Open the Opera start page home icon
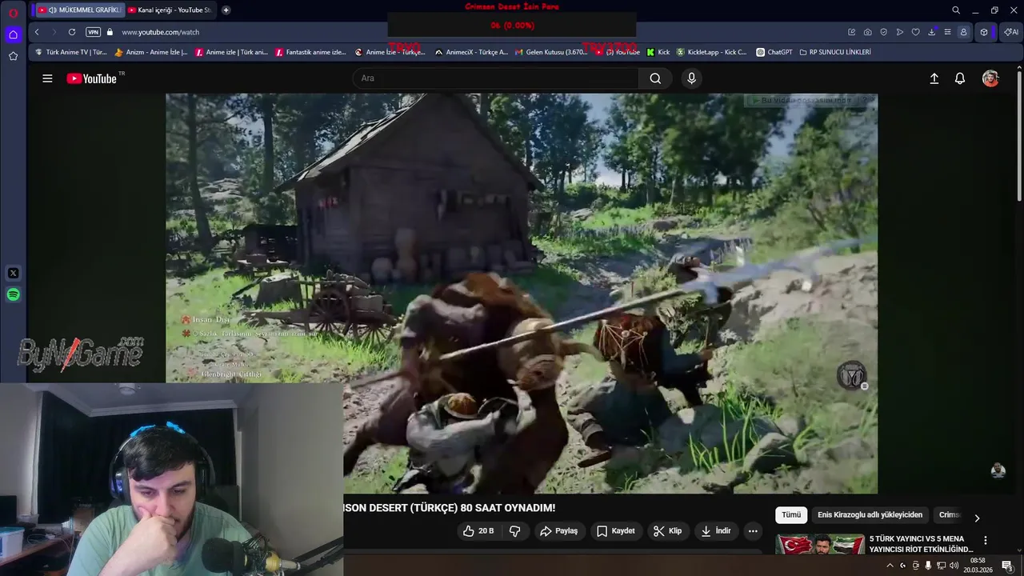The width and height of the screenshot is (1024, 576). coord(13,34)
